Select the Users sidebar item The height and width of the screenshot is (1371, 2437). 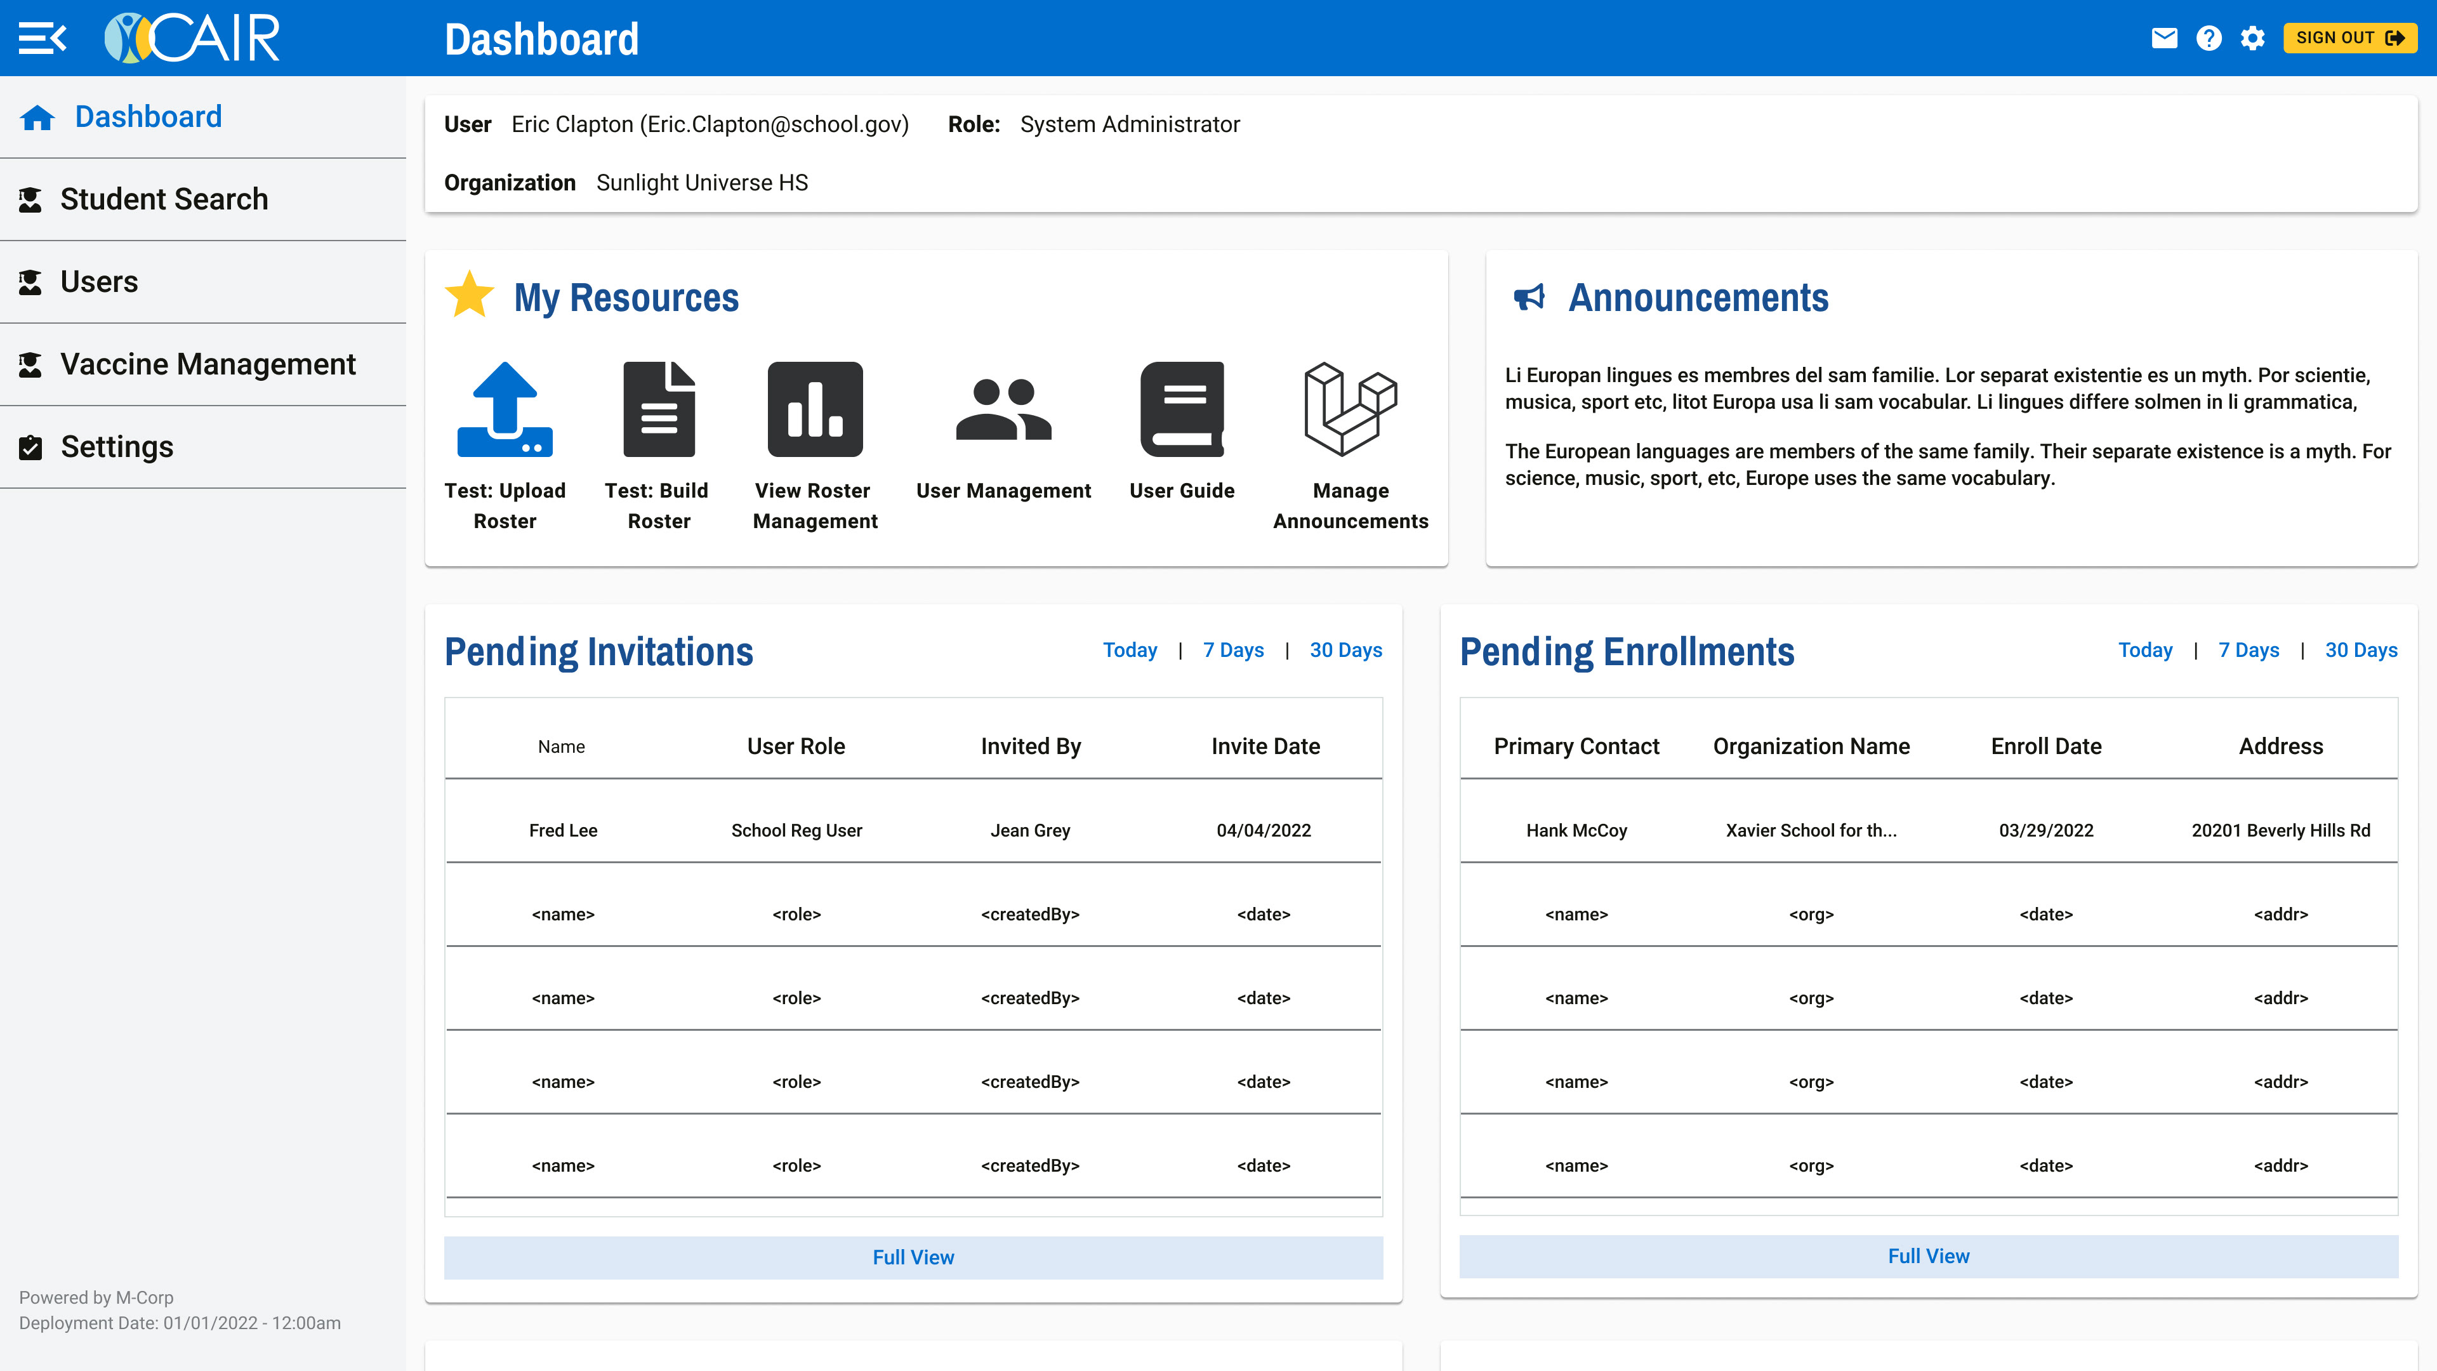(98, 282)
